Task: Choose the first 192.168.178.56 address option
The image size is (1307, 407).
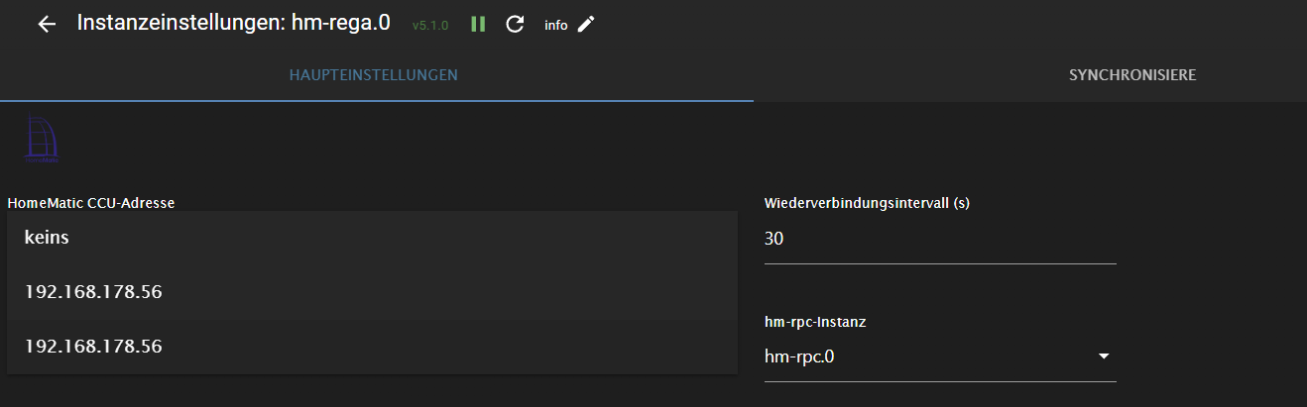Action: coord(93,292)
